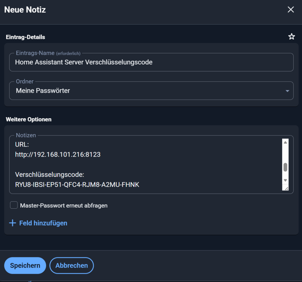Click the Weitere Optionen section header
The height and width of the screenshot is (282, 302).
click(28, 119)
